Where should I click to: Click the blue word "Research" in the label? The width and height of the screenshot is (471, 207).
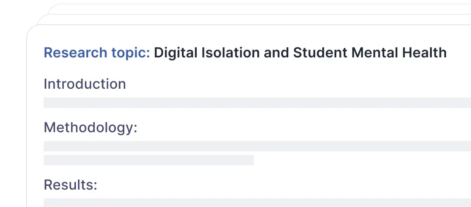pyautogui.click(x=75, y=53)
